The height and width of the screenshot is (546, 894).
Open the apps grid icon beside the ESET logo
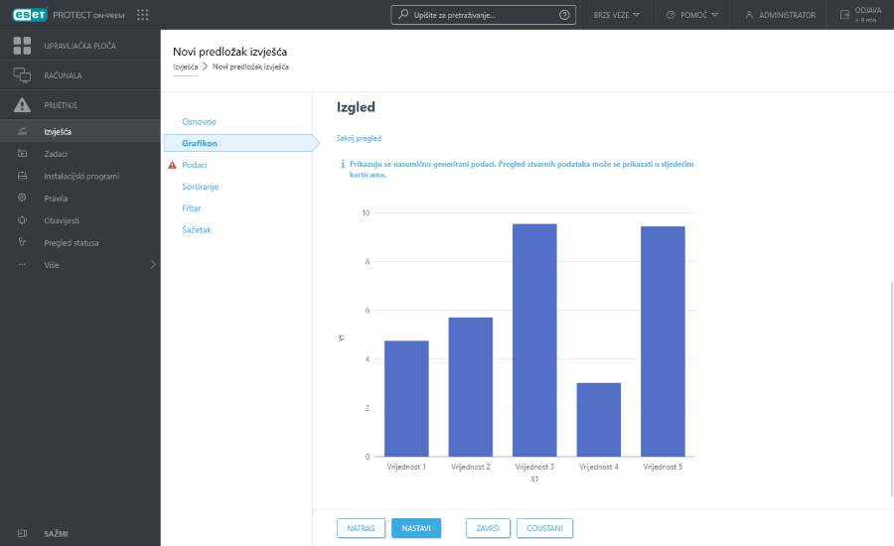point(142,15)
